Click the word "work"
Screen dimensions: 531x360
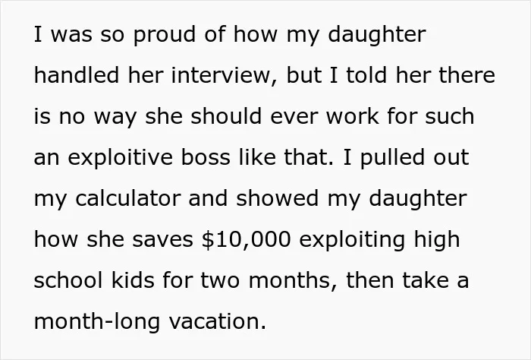click(x=353, y=115)
